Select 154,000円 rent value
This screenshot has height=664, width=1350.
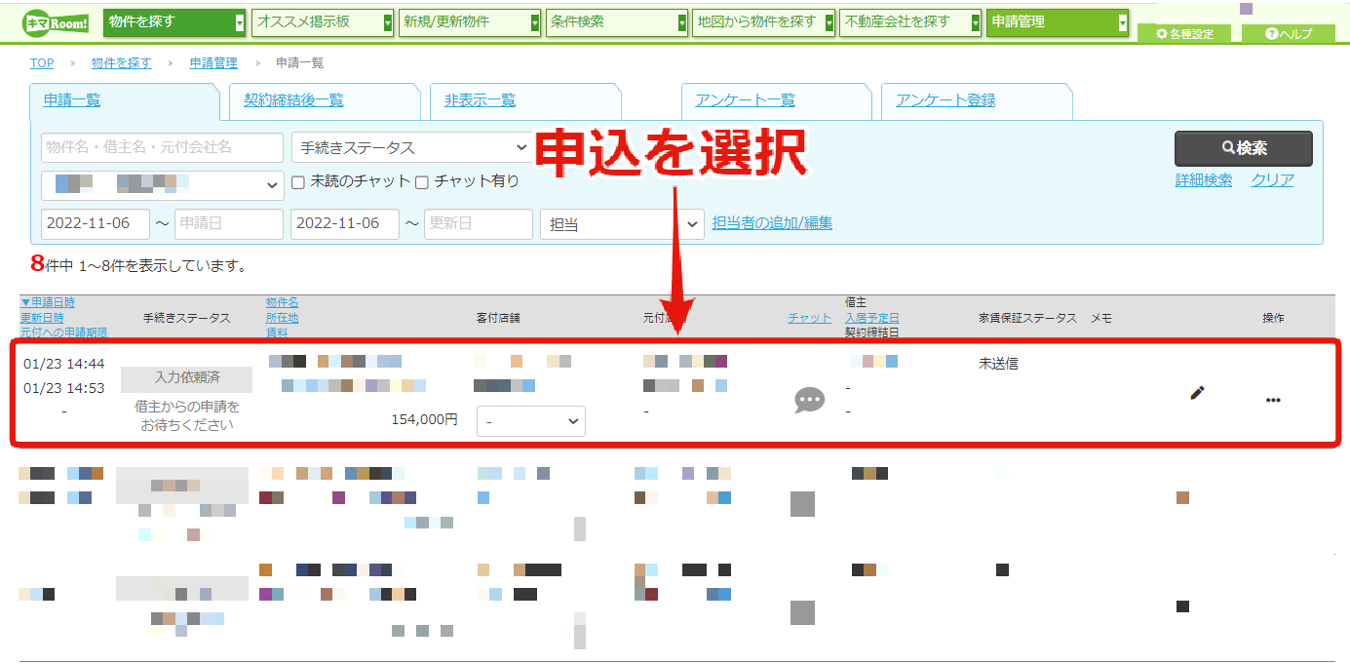424,419
